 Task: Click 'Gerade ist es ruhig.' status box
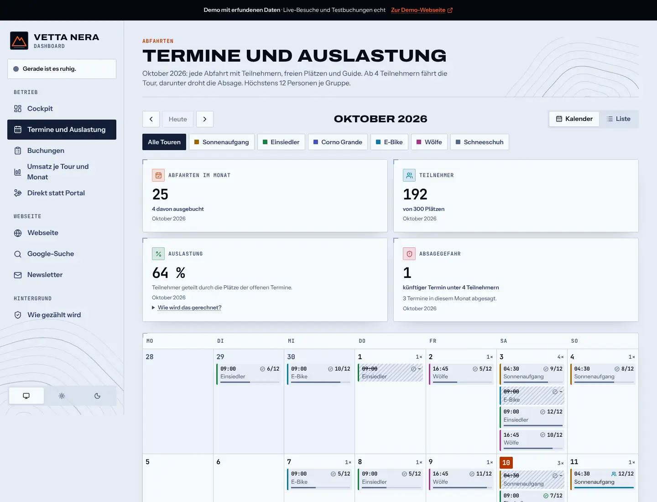coord(62,69)
